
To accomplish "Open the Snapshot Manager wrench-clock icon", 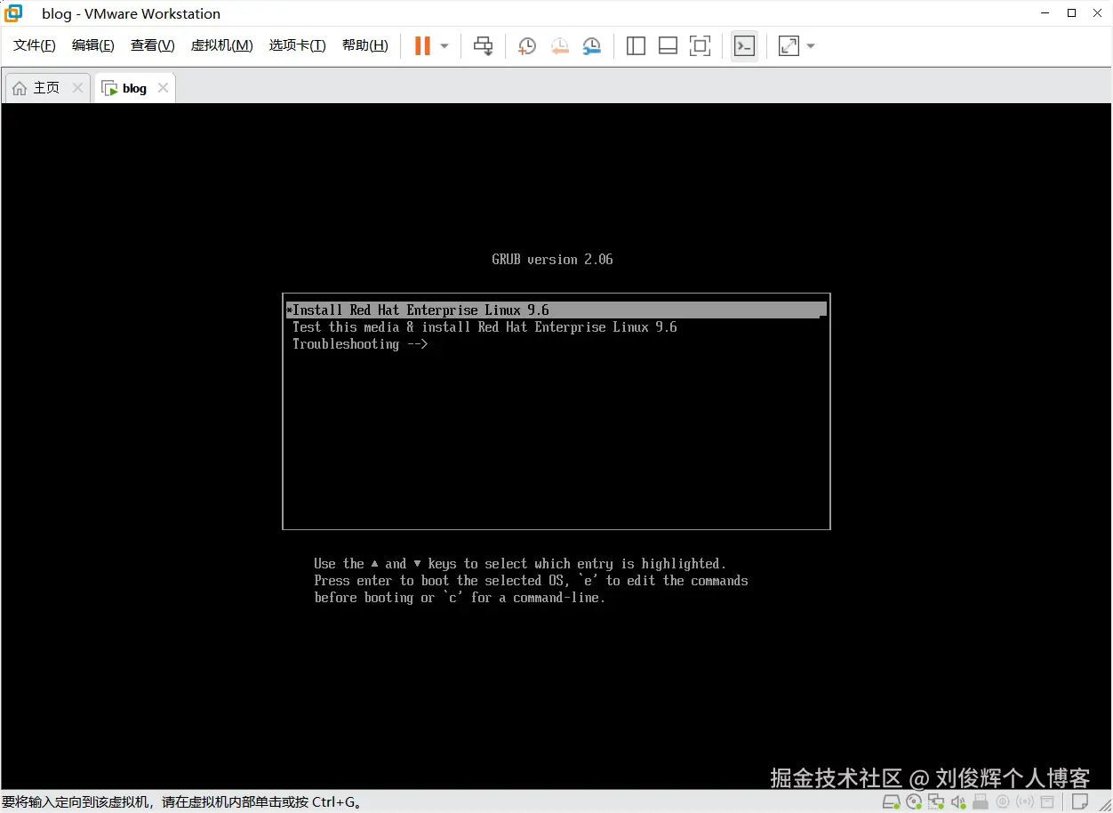I will pos(591,46).
